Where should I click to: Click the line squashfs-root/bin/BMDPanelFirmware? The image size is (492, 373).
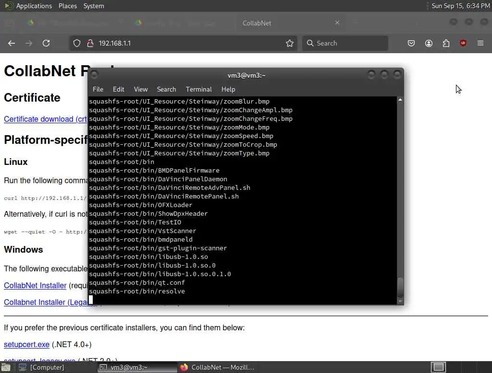click(154, 171)
